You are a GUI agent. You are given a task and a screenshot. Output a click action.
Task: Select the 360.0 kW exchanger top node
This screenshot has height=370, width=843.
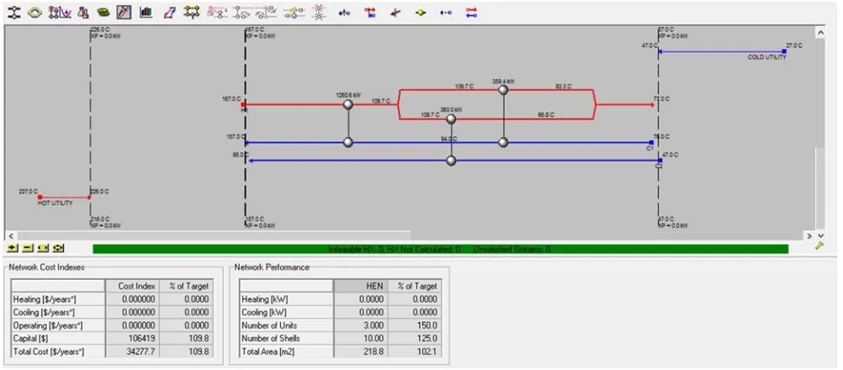(x=451, y=119)
